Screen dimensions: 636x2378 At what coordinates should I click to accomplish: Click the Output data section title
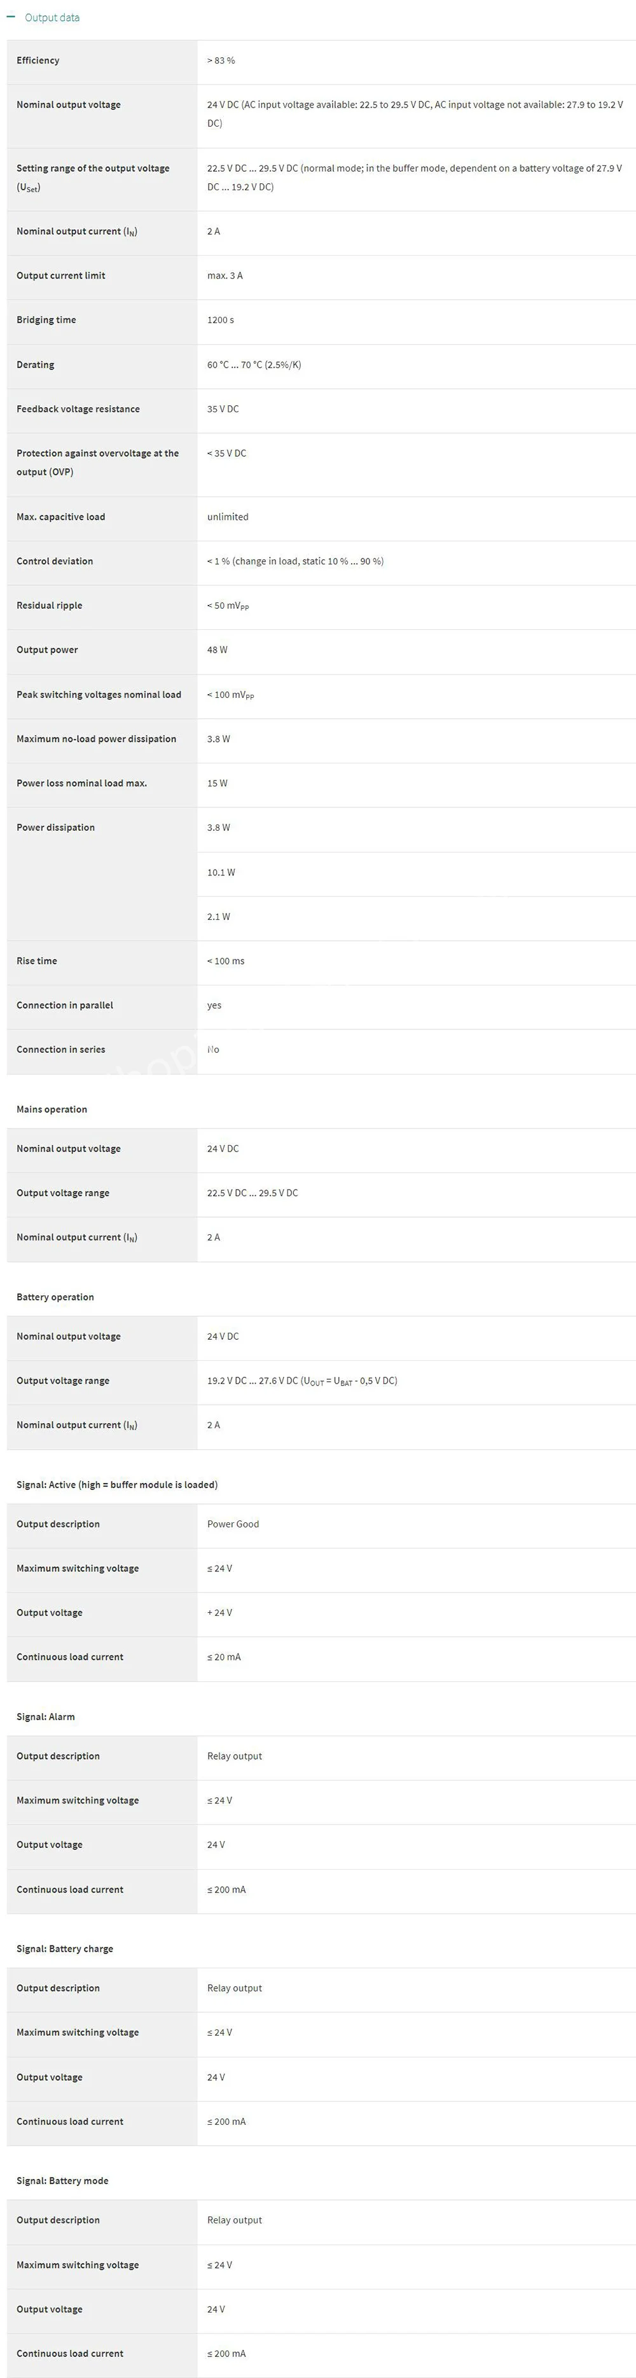point(52,18)
